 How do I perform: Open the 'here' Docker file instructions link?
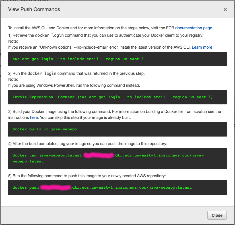(34, 117)
